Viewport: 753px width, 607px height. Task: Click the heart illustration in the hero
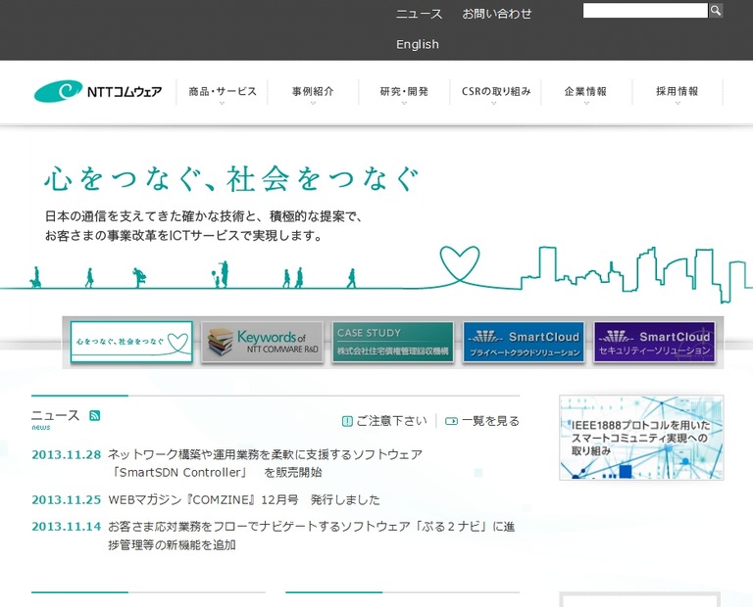pos(460,263)
